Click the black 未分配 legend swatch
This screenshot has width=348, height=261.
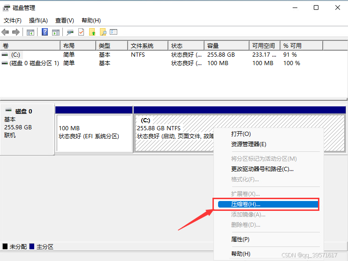[x=5, y=246]
